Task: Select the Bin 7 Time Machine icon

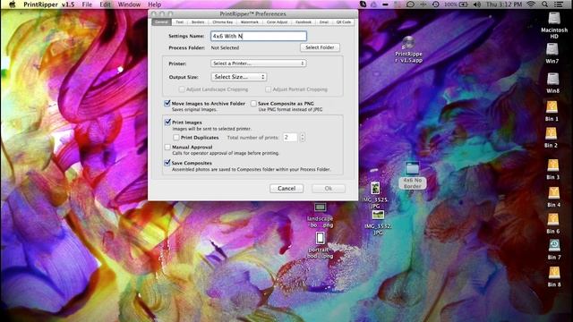Action: click(x=554, y=245)
